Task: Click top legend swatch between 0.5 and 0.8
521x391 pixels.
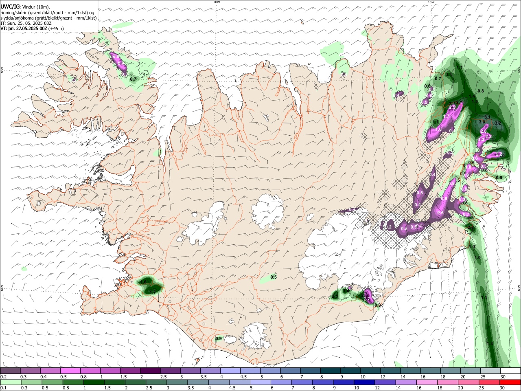Action: pyautogui.click(x=70, y=371)
